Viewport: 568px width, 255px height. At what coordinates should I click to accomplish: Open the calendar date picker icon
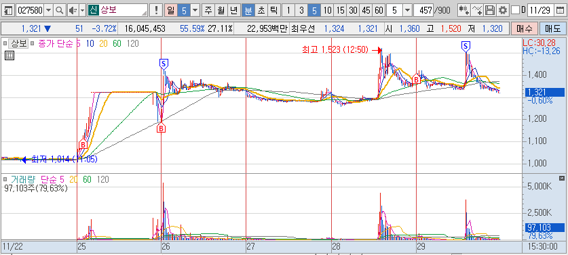pos(560,10)
